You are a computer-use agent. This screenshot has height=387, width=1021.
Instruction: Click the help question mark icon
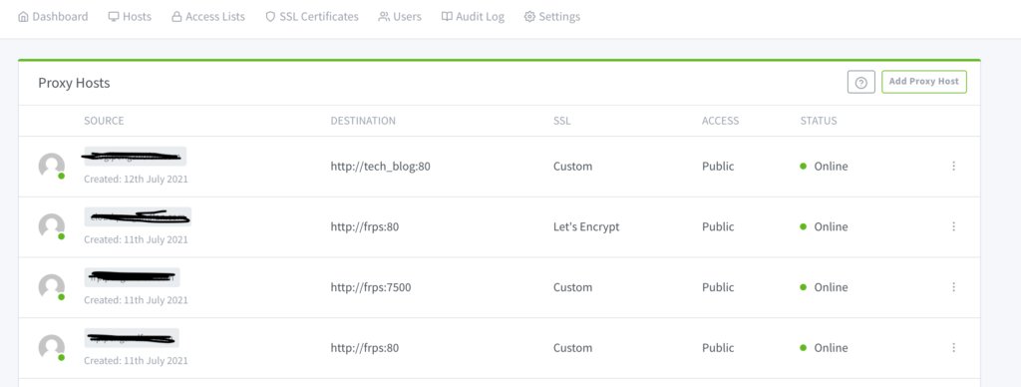(860, 82)
